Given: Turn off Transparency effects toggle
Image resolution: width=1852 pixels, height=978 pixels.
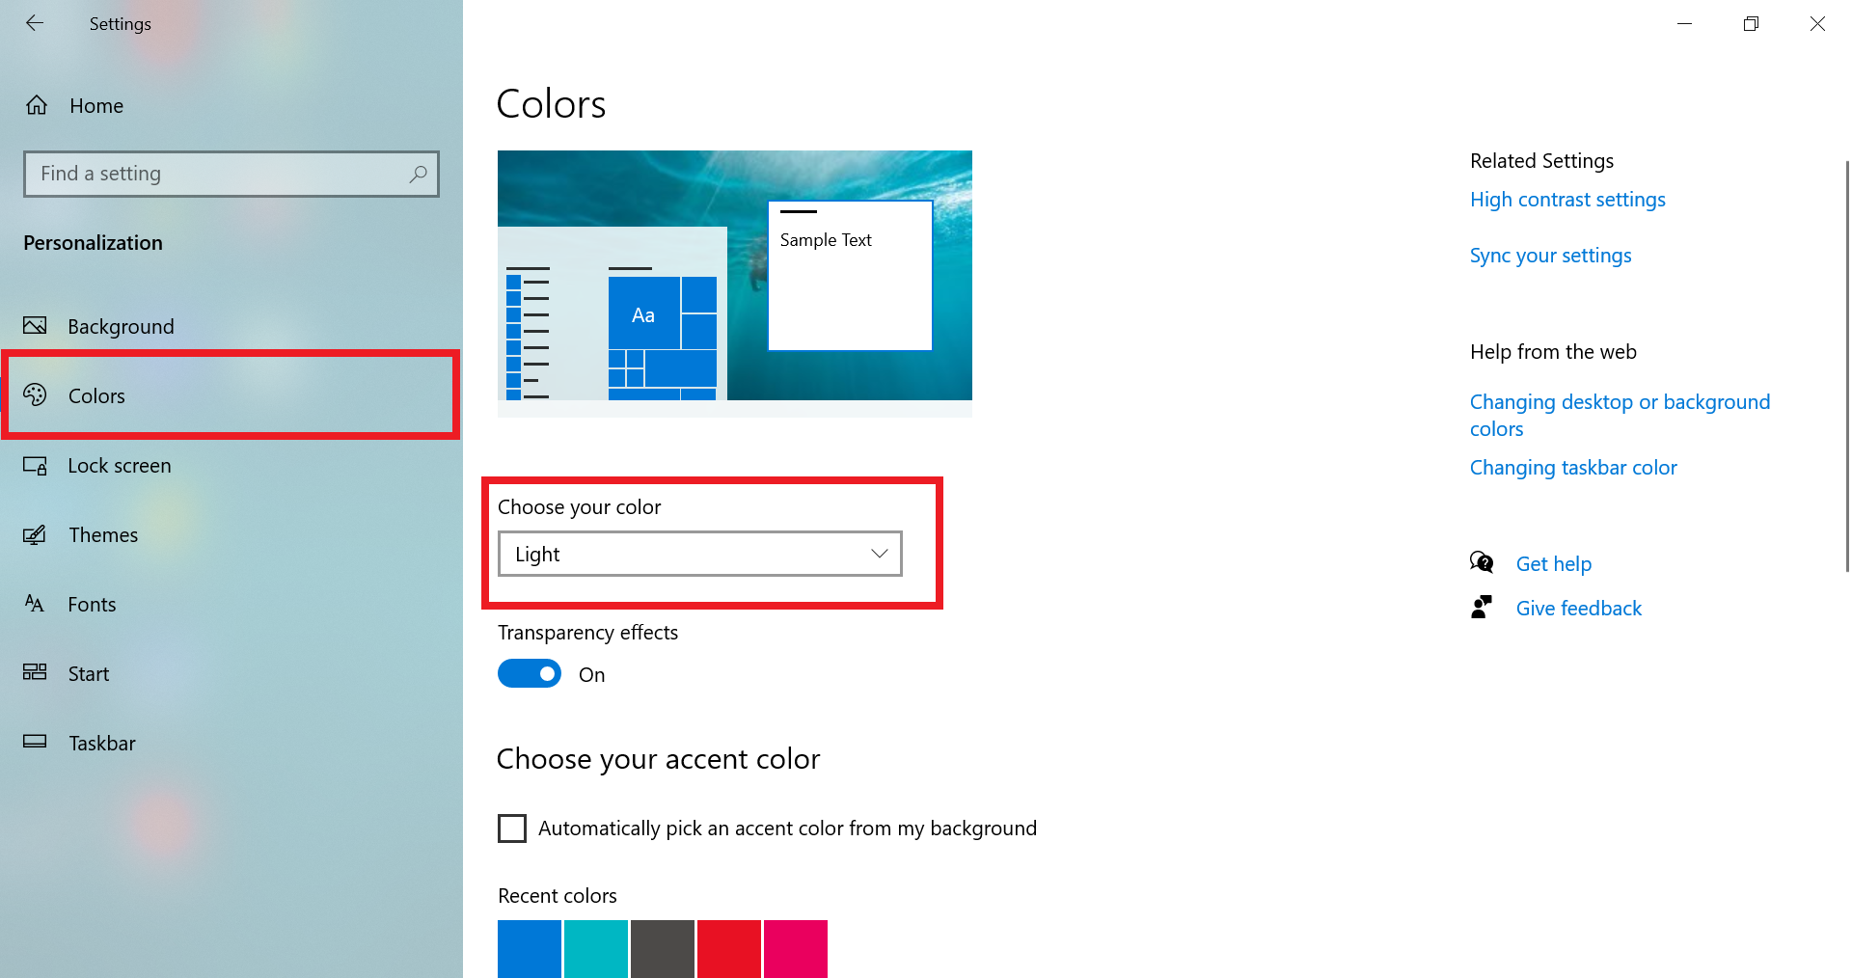Looking at the screenshot, I should tap(530, 673).
